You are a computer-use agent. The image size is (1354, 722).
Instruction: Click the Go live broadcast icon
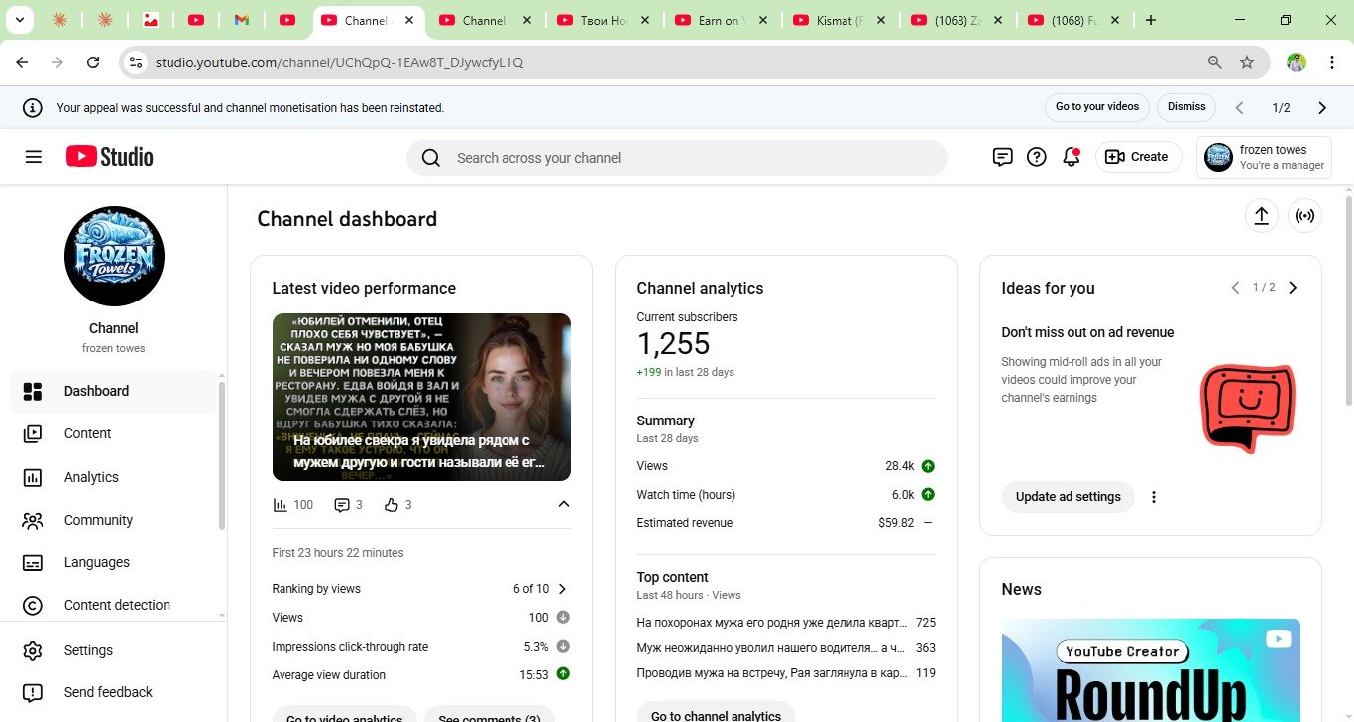pos(1304,216)
